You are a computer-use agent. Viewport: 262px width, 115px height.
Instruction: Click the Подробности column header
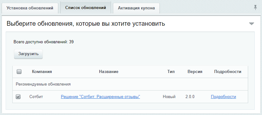click(x=228, y=72)
